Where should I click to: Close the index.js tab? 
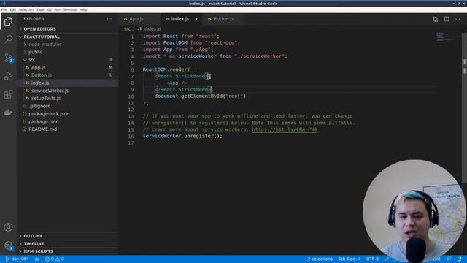(x=196, y=19)
